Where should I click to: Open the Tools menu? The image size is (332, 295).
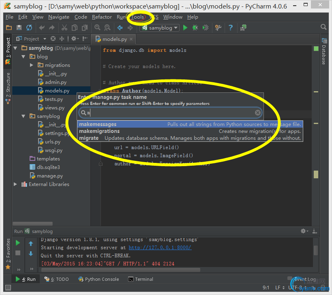[x=137, y=17]
